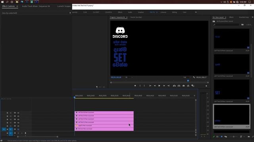Solo the A1 audio track
Viewport: 254px width, 142px height.
[22, 133]
